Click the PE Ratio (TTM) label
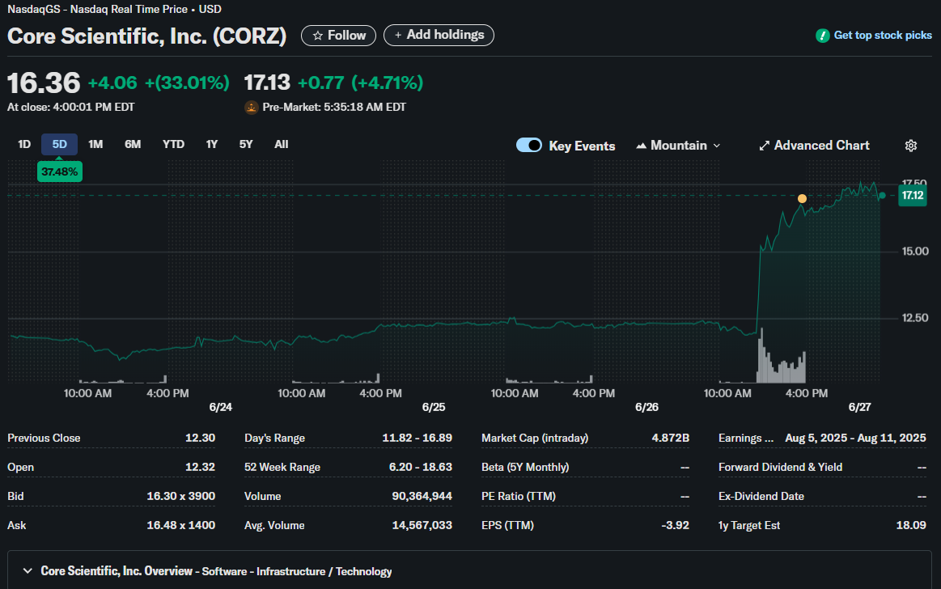Image resolution: width=941 pixels, height=589 pixels. (x=519, y=497)
